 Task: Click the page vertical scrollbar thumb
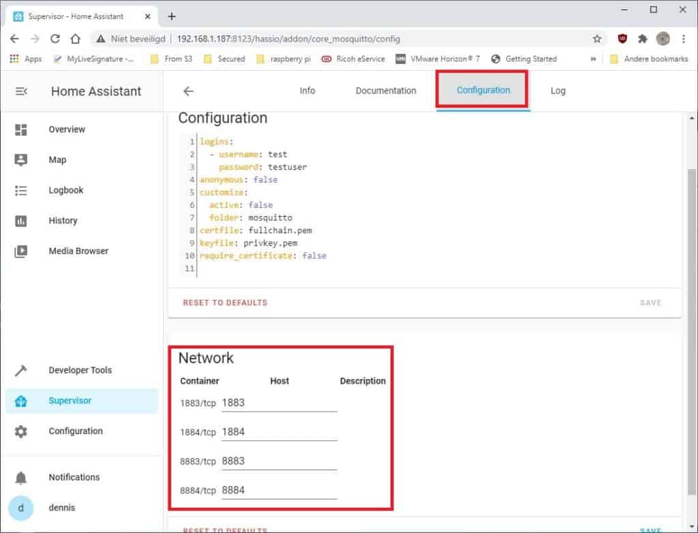pos(692,332)
